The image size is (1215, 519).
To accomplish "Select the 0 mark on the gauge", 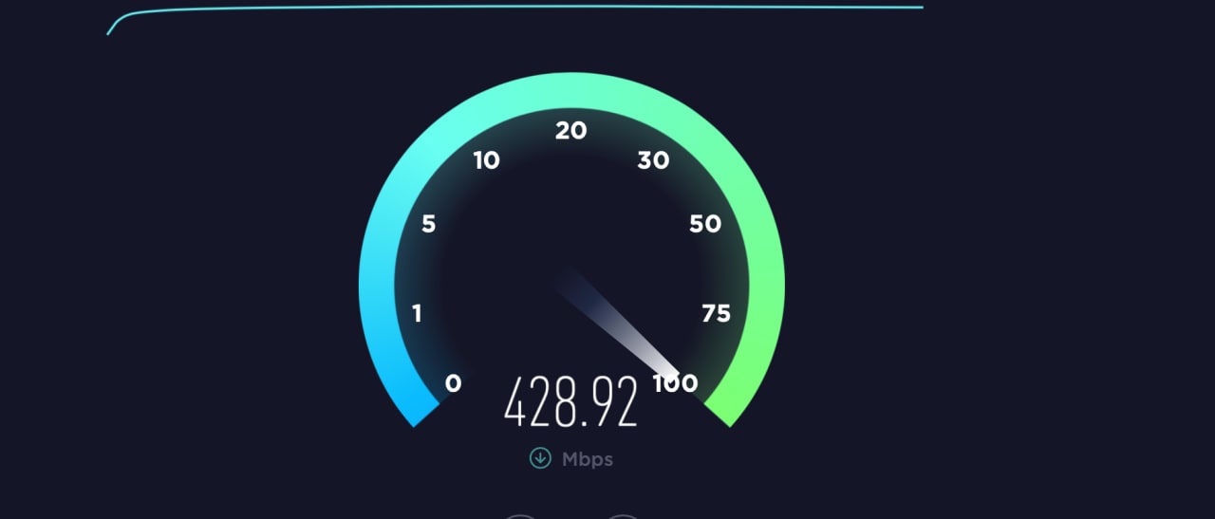I will point(453,383).
